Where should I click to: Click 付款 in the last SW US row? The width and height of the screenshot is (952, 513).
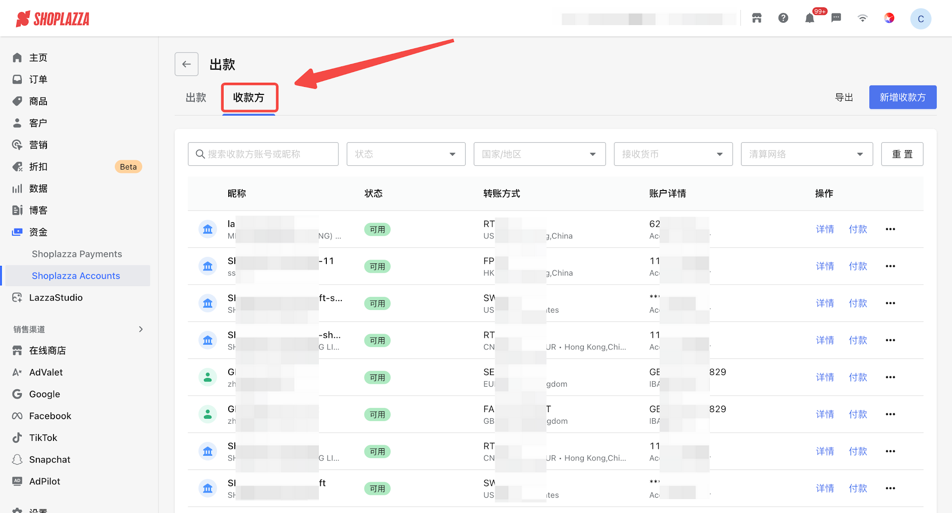858,488
